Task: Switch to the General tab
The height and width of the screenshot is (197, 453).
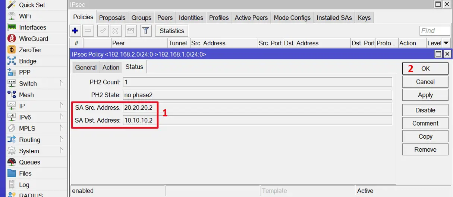Action: click(x=86, y=67)
